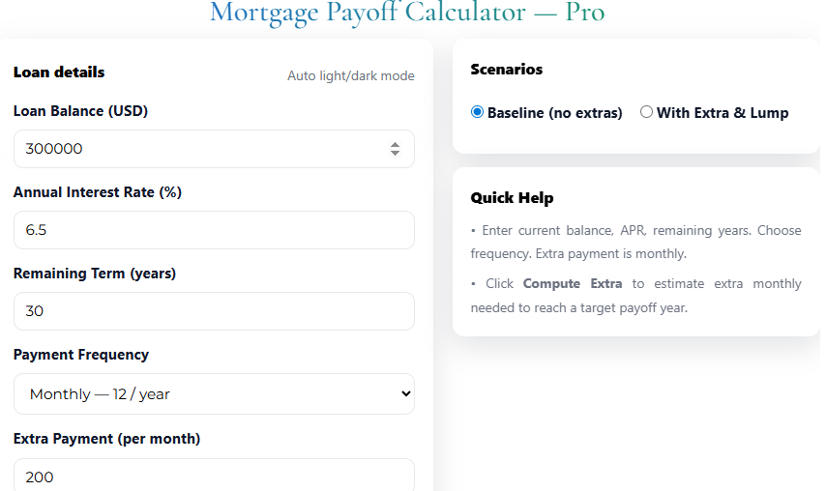Viewport: 826px width, 491px height.
Task: Focus the Loan Balance input field
Action: 193,149
